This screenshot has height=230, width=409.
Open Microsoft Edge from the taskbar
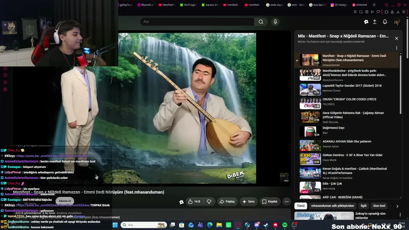[210, 225]
